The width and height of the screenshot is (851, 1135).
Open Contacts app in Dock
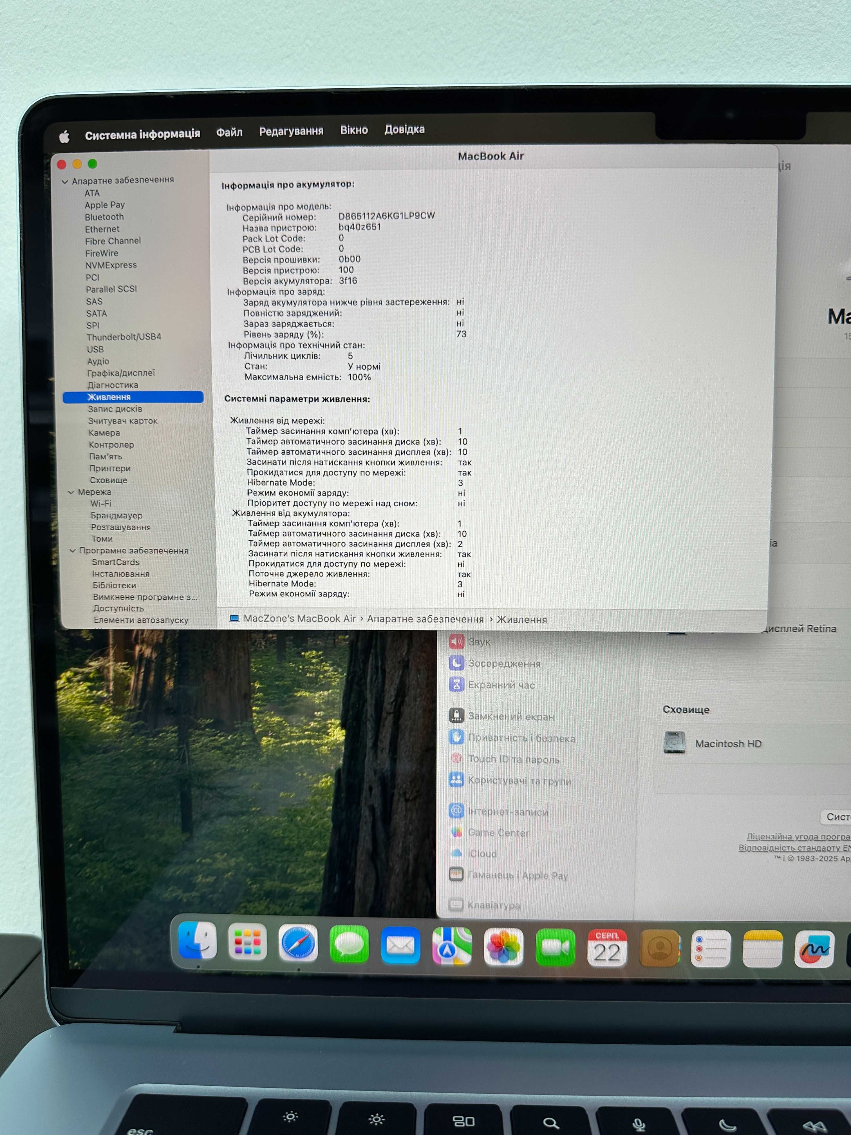(660, 949)
